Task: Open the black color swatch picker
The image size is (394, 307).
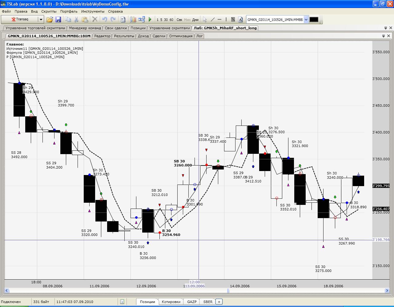Action: [x=314, y=19]
